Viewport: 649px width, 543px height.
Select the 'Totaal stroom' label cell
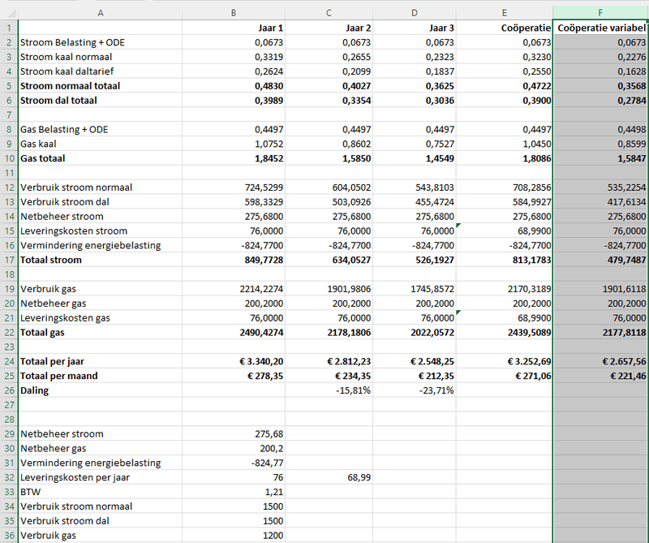[x=100, y=260]
